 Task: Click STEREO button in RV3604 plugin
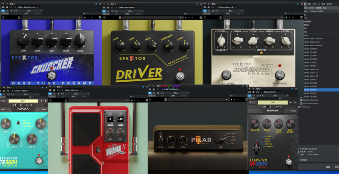click(x=293, y=111)
